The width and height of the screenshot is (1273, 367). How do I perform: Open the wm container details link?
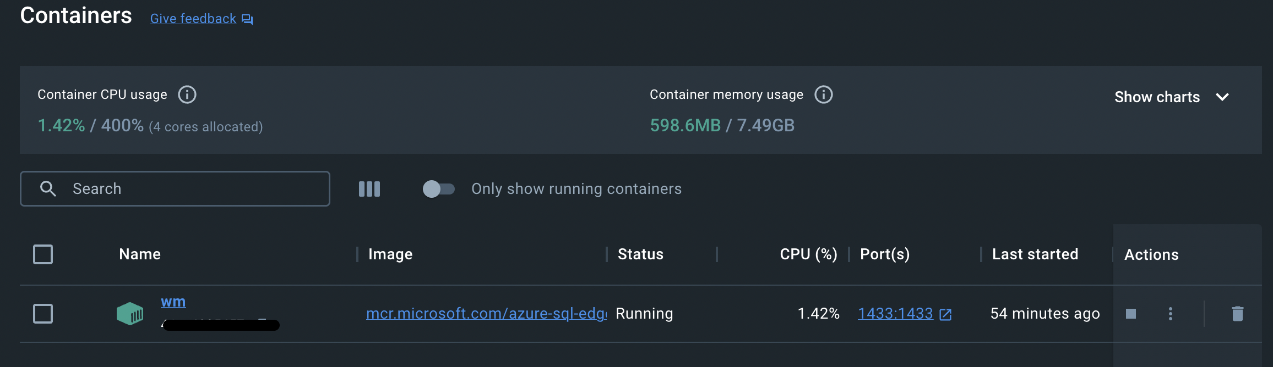pyautogui.click(x=173, y=302)
